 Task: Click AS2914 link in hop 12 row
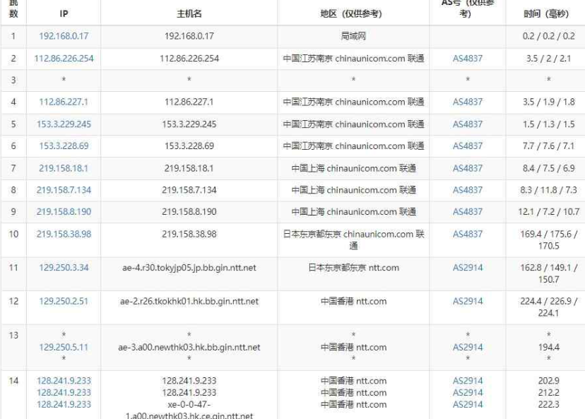[x=467, y=301]
